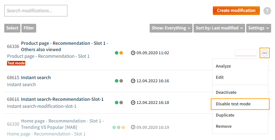The height and width of the screenshot is (140, 275).
Task: Click the Filter button
Action: pos(29,28)
